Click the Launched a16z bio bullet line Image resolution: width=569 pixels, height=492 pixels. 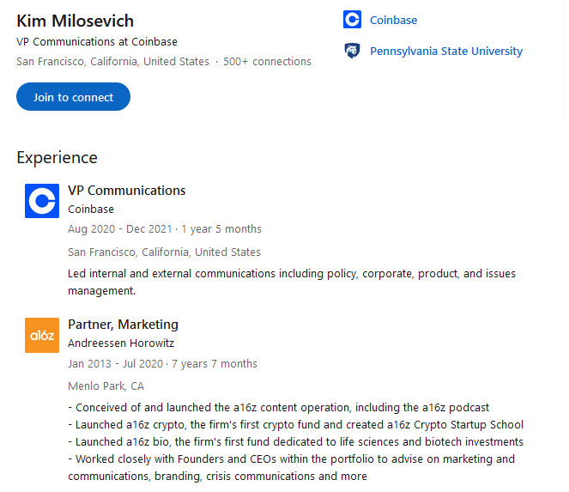(x=296, y=442)
